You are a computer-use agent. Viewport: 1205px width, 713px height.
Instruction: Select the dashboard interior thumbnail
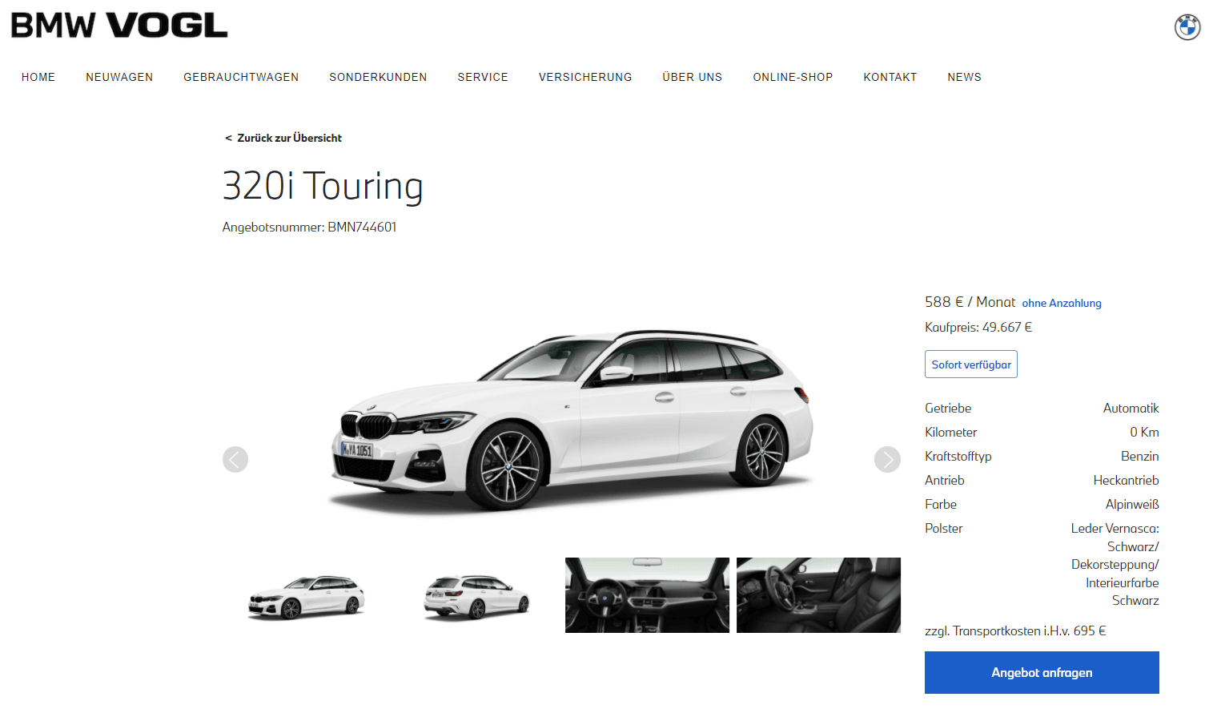coord(647,595)
